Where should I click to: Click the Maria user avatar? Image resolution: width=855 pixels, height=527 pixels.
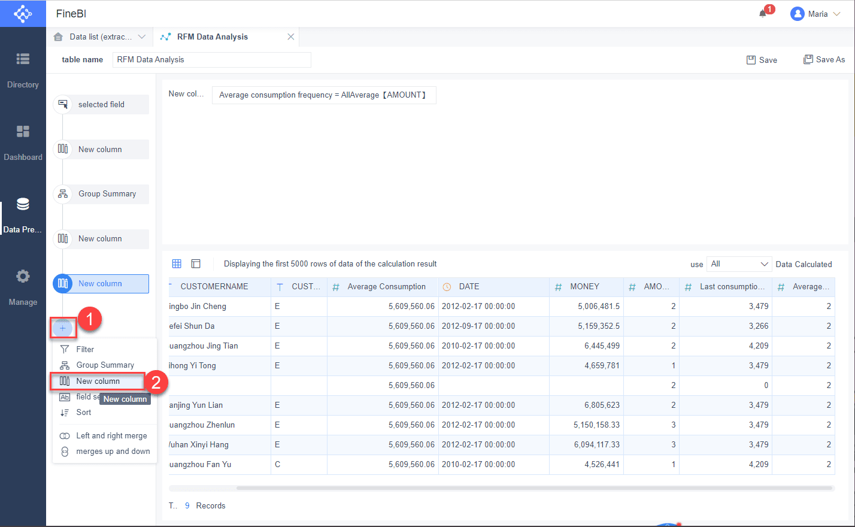click(797, 14)
